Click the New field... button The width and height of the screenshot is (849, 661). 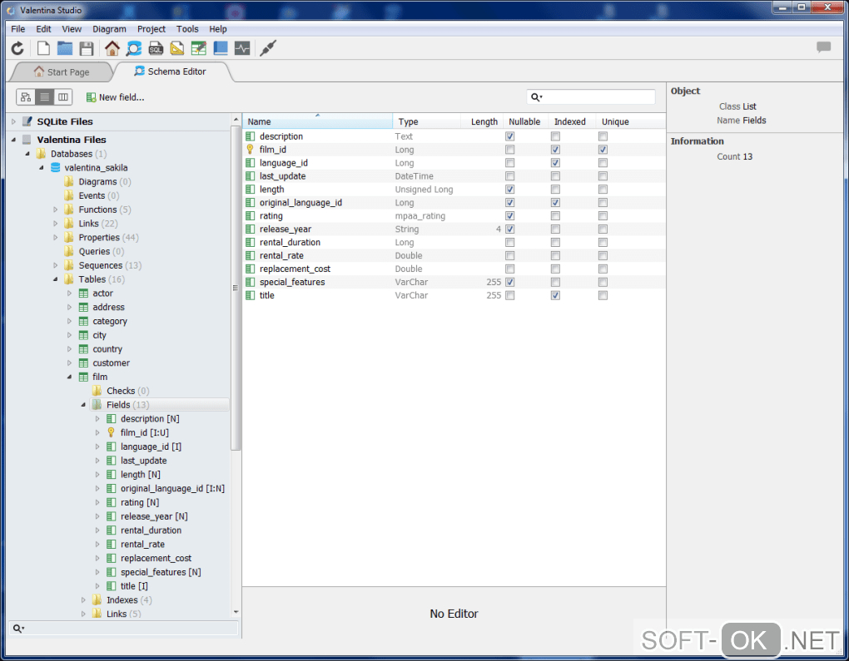pos(116,97)
